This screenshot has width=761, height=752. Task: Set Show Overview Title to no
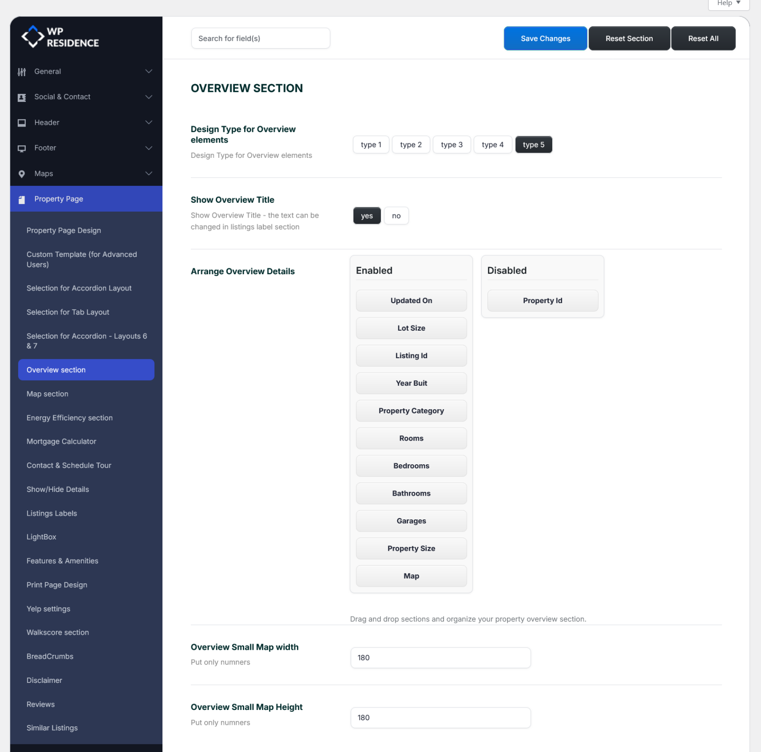(x=396, y=216)
